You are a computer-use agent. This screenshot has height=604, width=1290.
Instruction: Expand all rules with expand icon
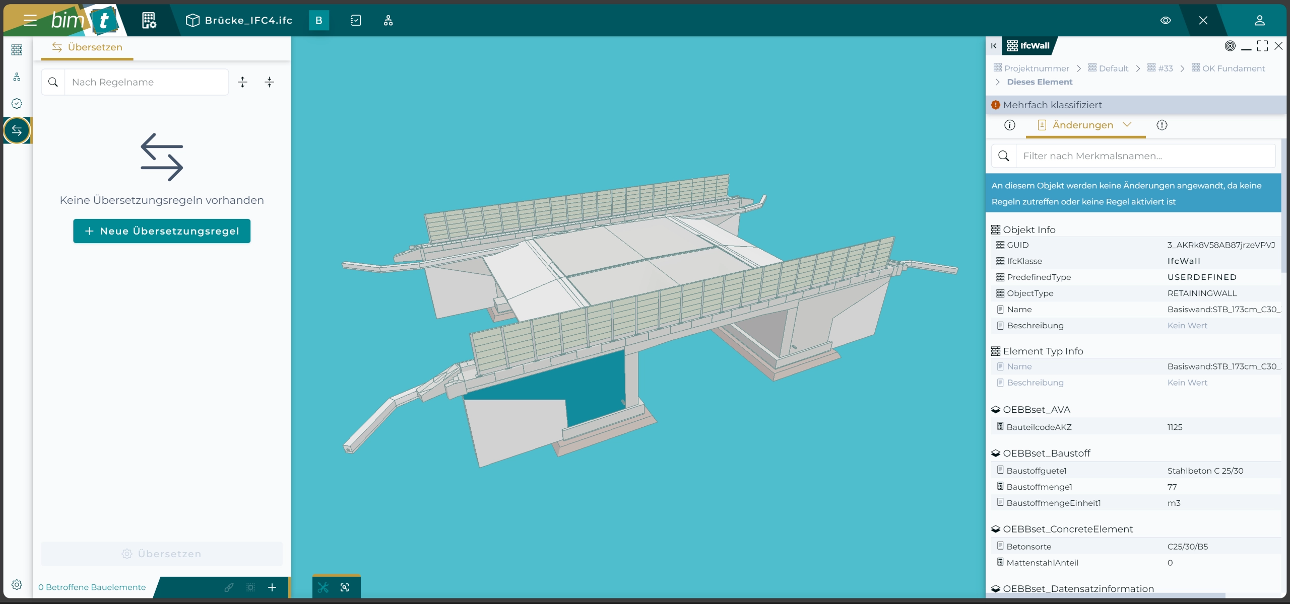coord(242,82)
